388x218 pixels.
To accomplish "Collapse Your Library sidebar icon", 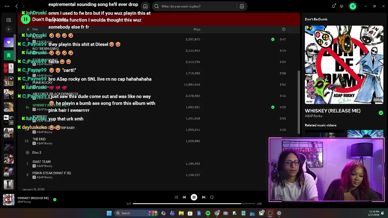I will pyautogui.click(x=8, y=20).
